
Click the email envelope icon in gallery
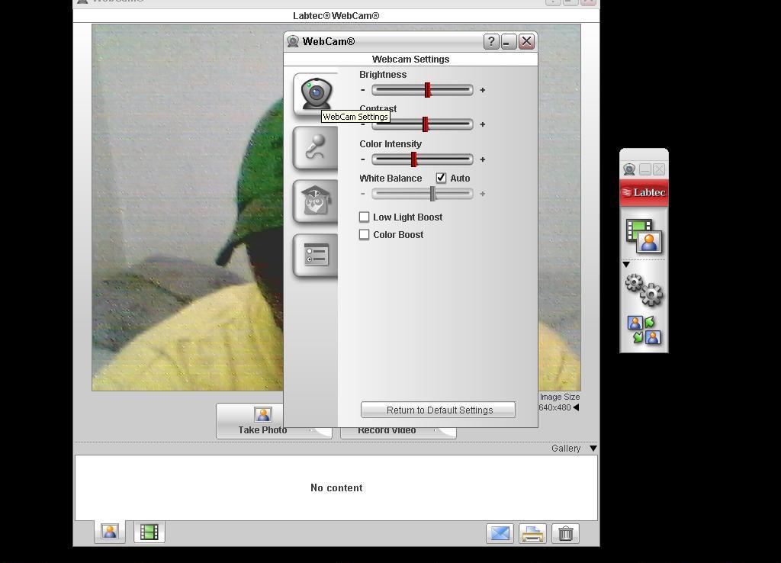[x=500, y=533]
